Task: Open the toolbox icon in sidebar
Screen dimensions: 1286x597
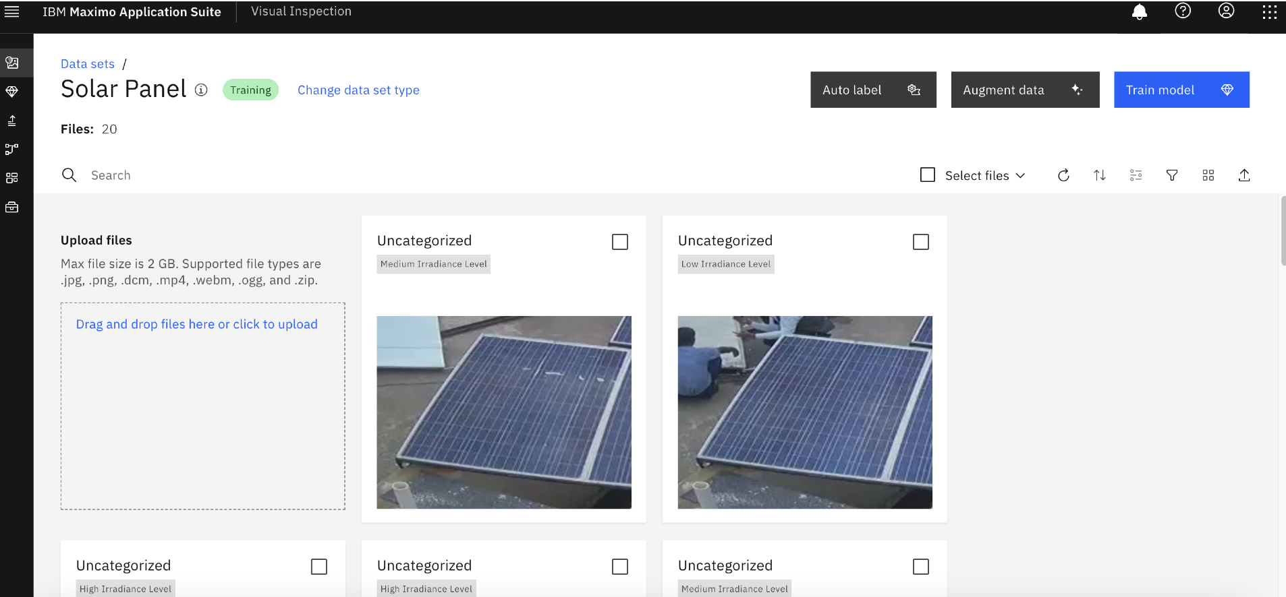Action: (x=12, y=207)
